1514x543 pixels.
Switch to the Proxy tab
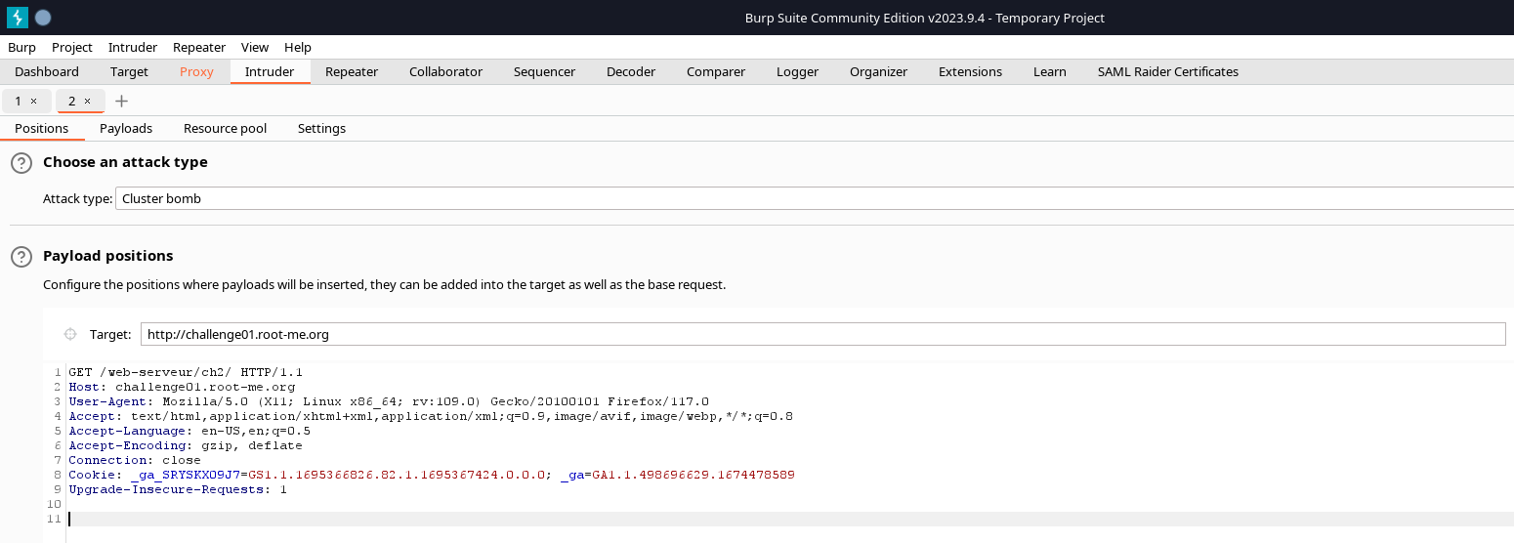196,71
